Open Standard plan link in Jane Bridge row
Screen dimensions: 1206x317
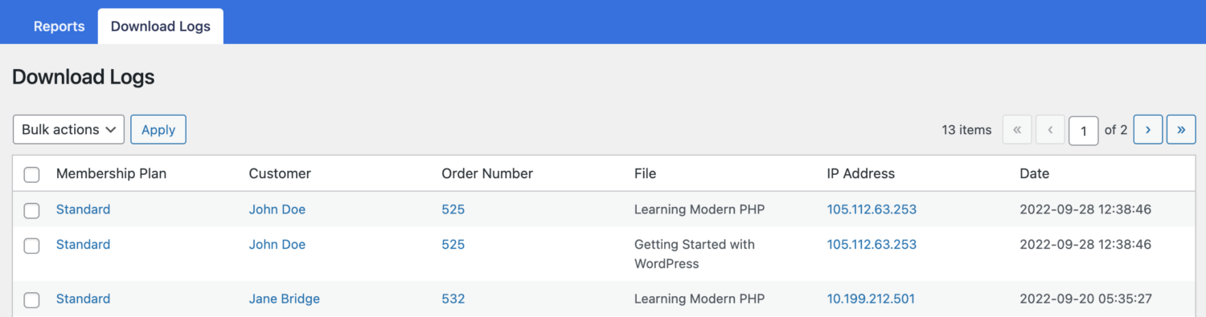(83, 299)
